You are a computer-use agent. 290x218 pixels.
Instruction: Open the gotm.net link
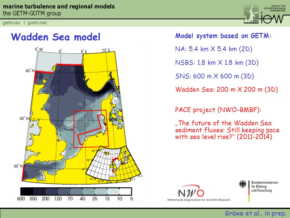[x=37, y=23]
